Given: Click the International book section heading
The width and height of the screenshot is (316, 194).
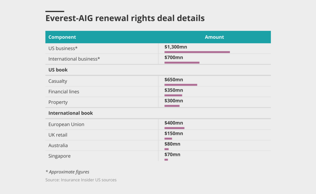Looking at the screenshot, I should pos(70,113).
